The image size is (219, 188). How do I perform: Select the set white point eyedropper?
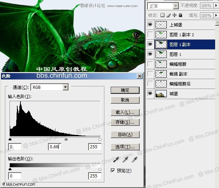click(x=134, y=160)
